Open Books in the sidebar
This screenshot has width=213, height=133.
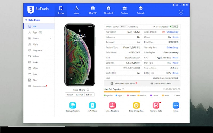click(x=39, y=62)
